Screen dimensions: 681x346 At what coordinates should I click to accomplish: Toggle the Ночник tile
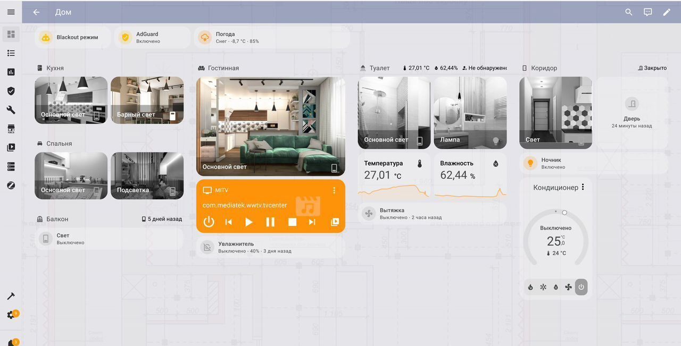click(594, 163)
